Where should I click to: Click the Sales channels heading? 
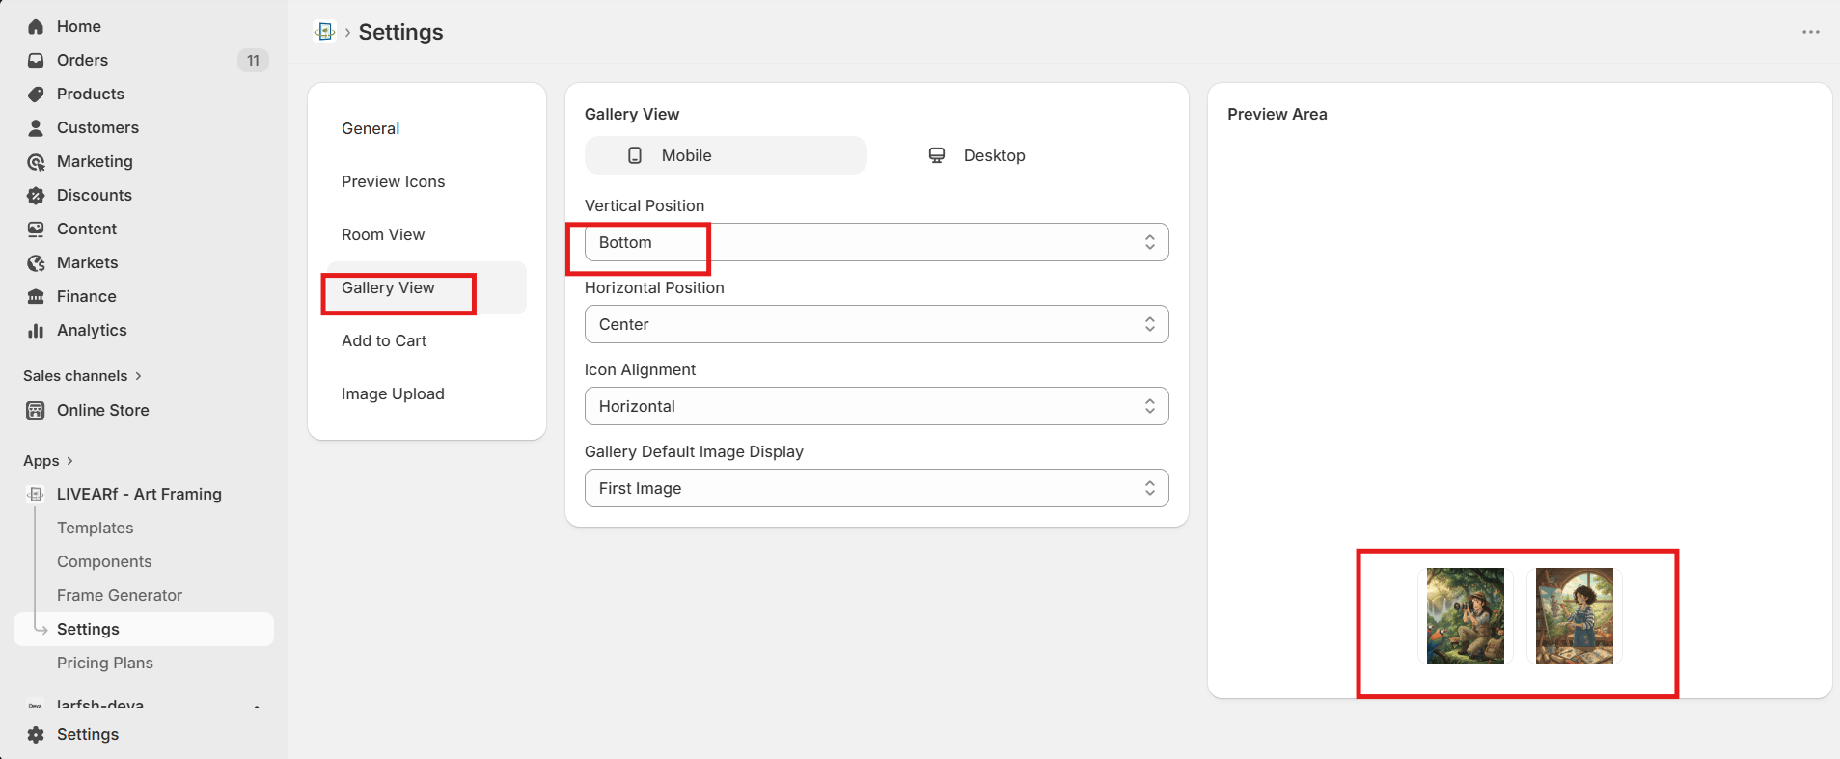click(x=75, y=376)
